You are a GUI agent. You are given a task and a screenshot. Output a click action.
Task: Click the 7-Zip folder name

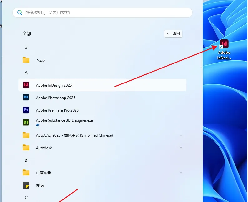pyautogui.click(x=40, y=60)
